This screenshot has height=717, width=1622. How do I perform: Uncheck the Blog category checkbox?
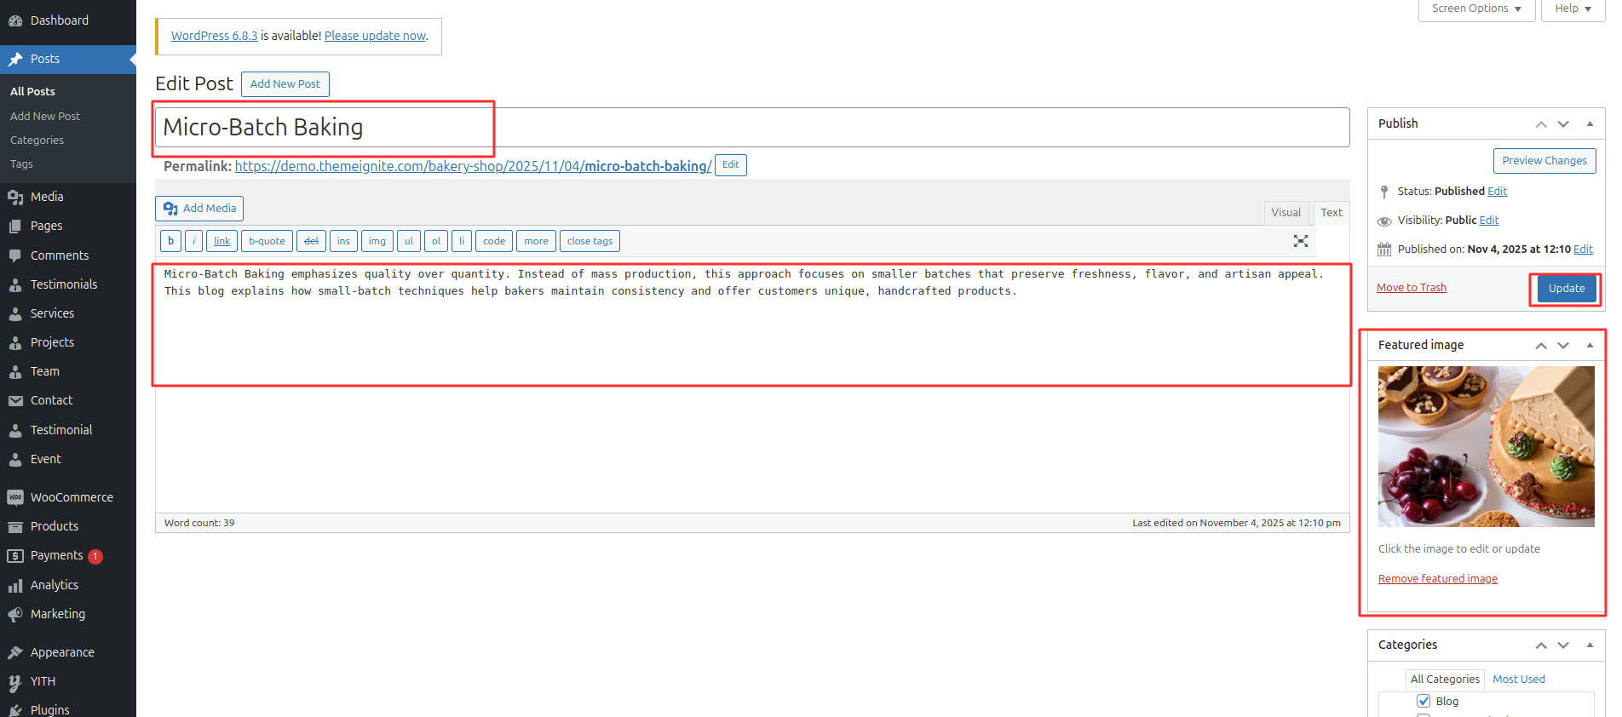[1424, 701]
